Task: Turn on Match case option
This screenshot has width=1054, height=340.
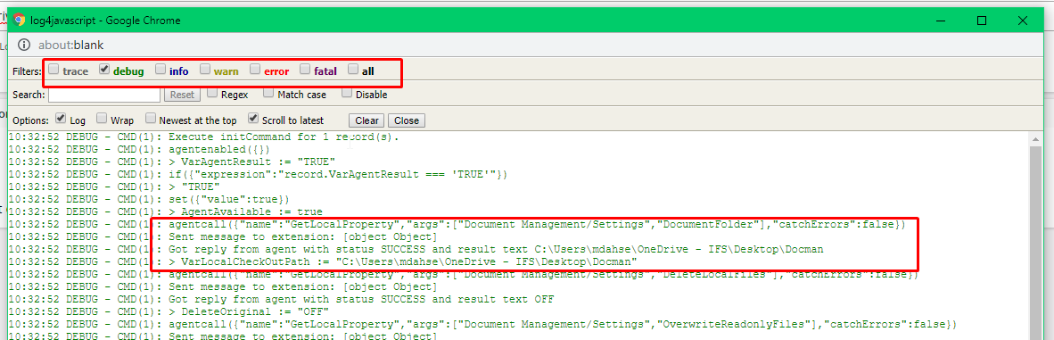Action: [268, 94]
